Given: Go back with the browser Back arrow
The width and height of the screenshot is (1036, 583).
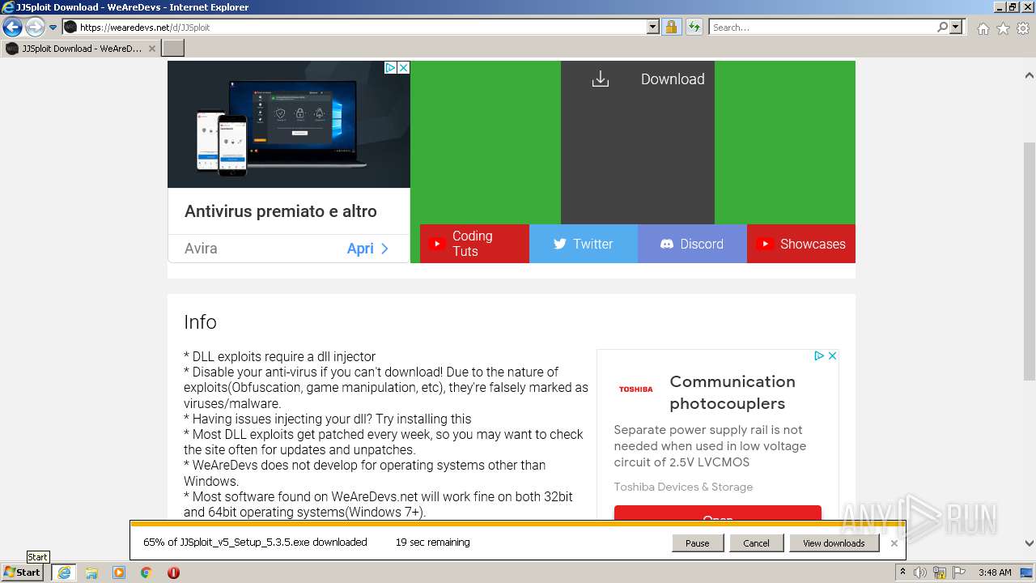Looking at the screenshot, I should click(12, 27).
